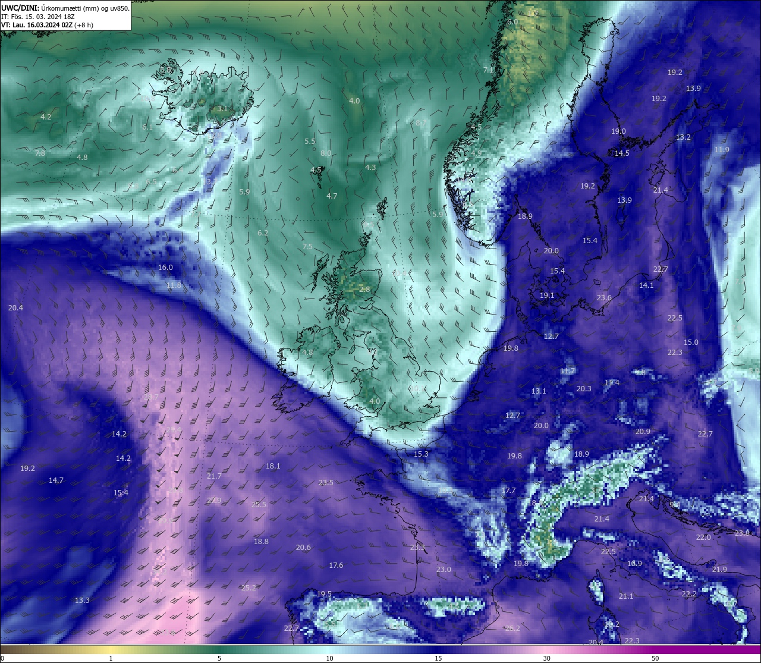The height and width of the screenshot is (663, 761).
Task: Click the 50 label on the color scale
Action: pyautogui.click(x=655, y=658)
